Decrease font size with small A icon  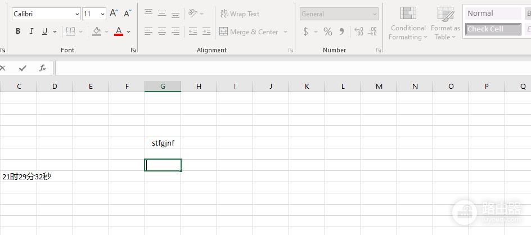point(128,13)
